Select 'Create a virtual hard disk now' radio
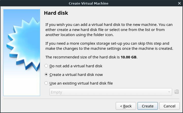 coord(46,75)
